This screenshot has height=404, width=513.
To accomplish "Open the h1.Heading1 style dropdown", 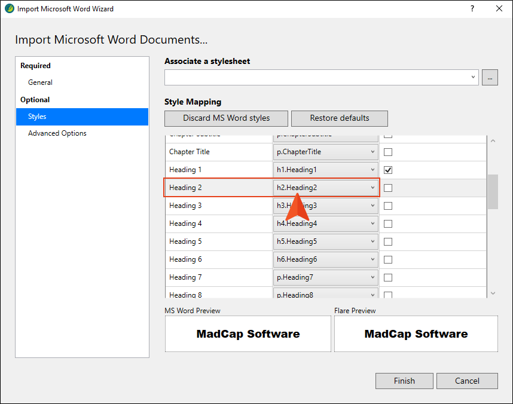I will (x=325, y=170).
